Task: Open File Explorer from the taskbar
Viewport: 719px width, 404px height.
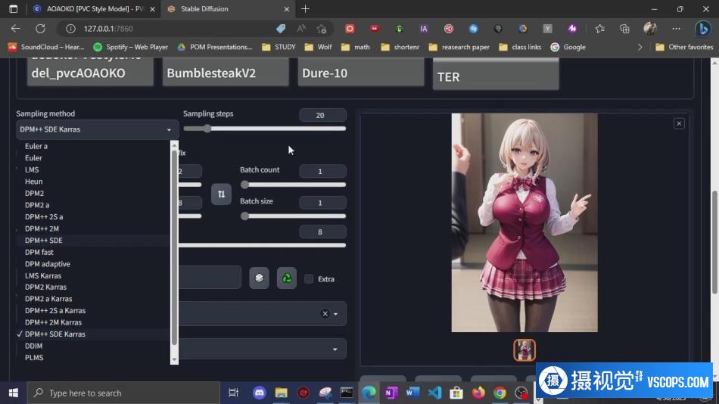Action: point(281,393)
